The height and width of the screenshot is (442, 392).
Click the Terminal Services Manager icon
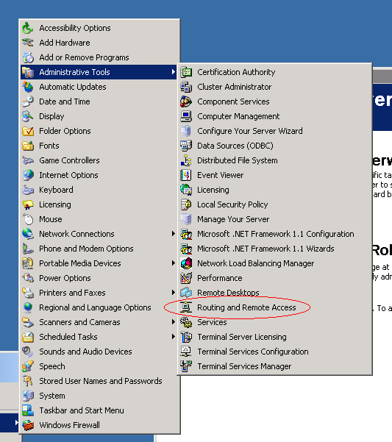[x=186, y=366]
